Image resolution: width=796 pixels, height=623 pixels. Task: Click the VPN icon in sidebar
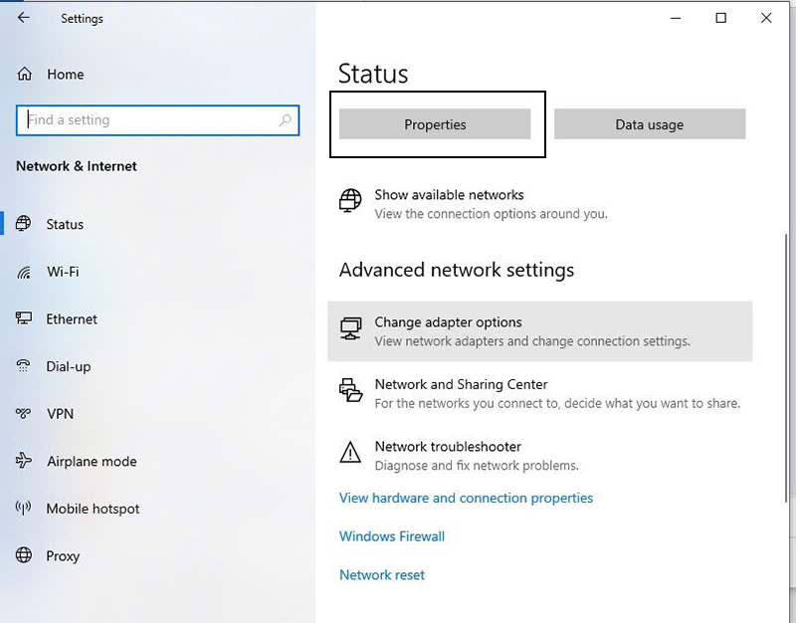click(25, 414)
